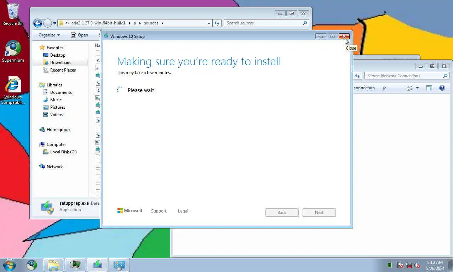The width and height of the screenshot is (453, 272).
Task: Open Music library
Action: pyautogui.click(x=56, y=100)
